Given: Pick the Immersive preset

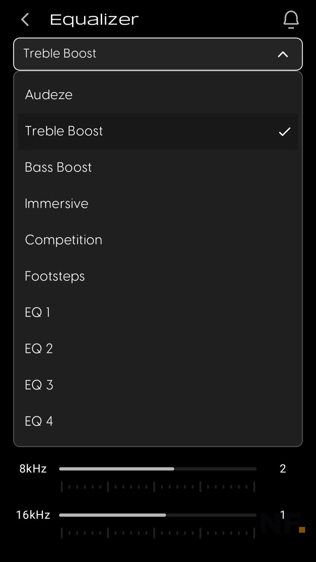Looking at the screenshot, I should click(x=158, y=204).
